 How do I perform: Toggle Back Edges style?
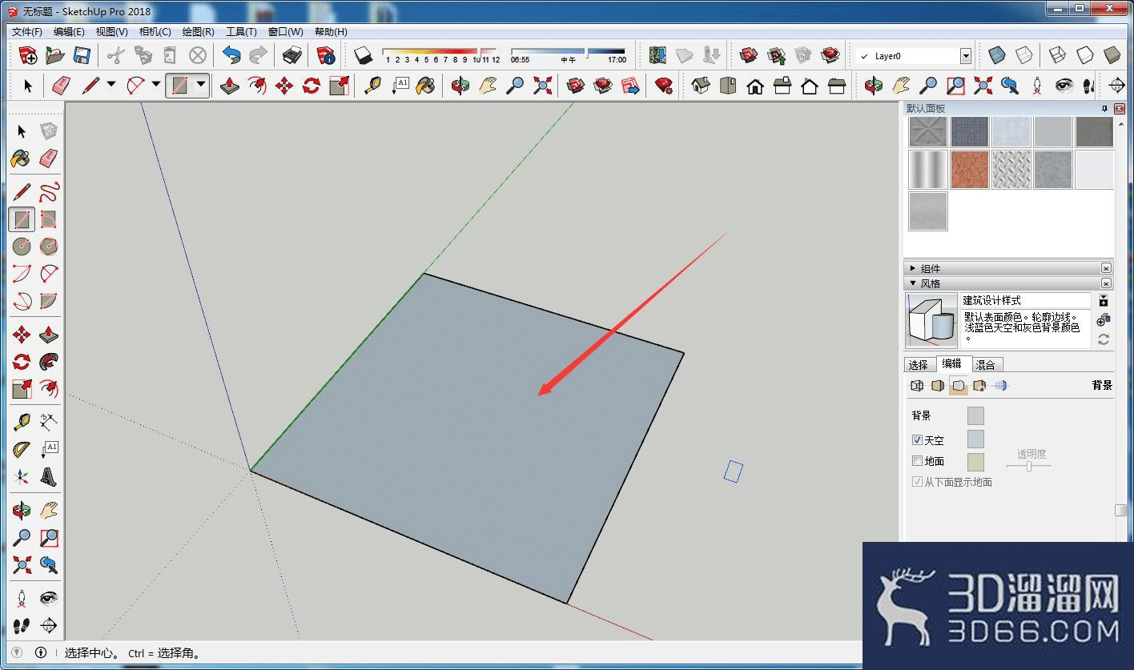pyautogui.click(x=1024, y=55)
